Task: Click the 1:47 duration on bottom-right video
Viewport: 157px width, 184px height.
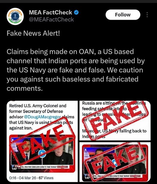Action: click(x=87, y=178)
